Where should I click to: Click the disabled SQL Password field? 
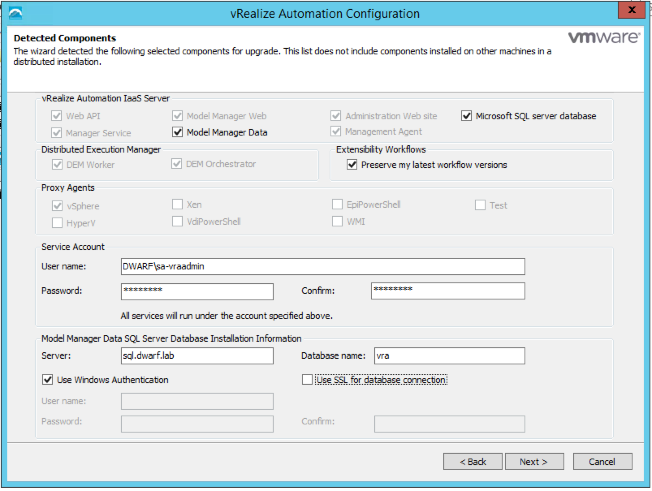[x=197, y=424]
